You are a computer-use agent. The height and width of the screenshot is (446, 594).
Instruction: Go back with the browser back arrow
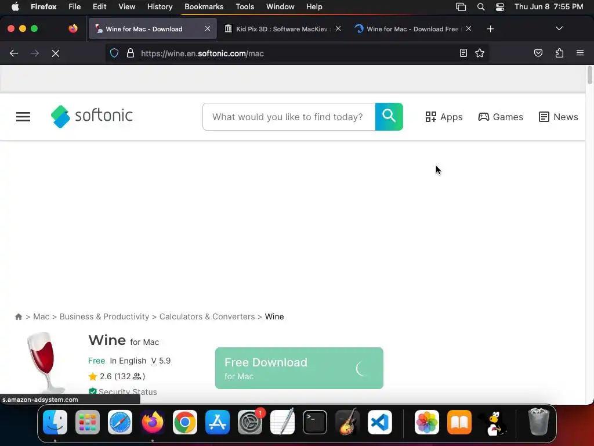coord(14,53)
